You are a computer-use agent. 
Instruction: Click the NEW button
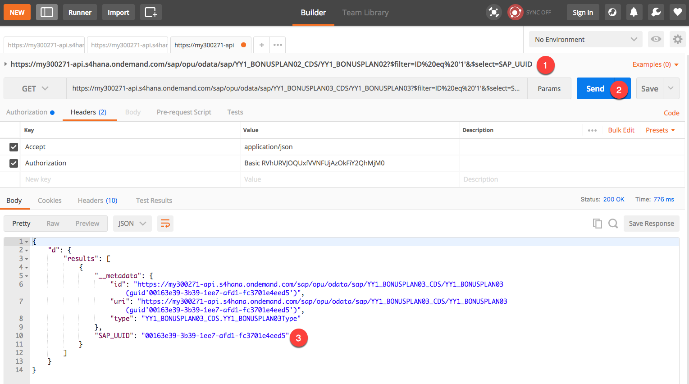[17, 12]
